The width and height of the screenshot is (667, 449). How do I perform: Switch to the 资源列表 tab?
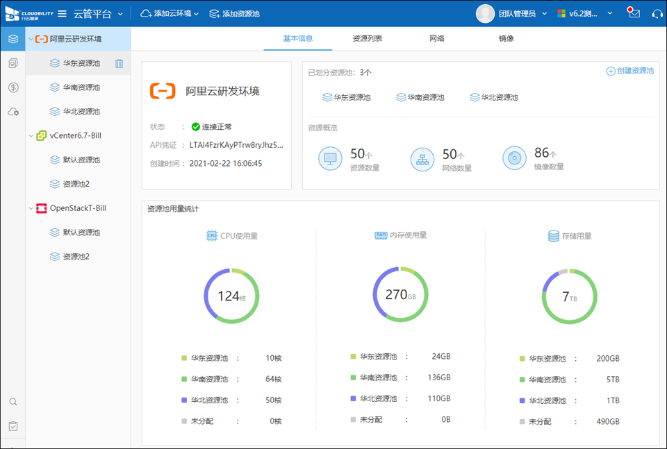(x=367, y=39)
